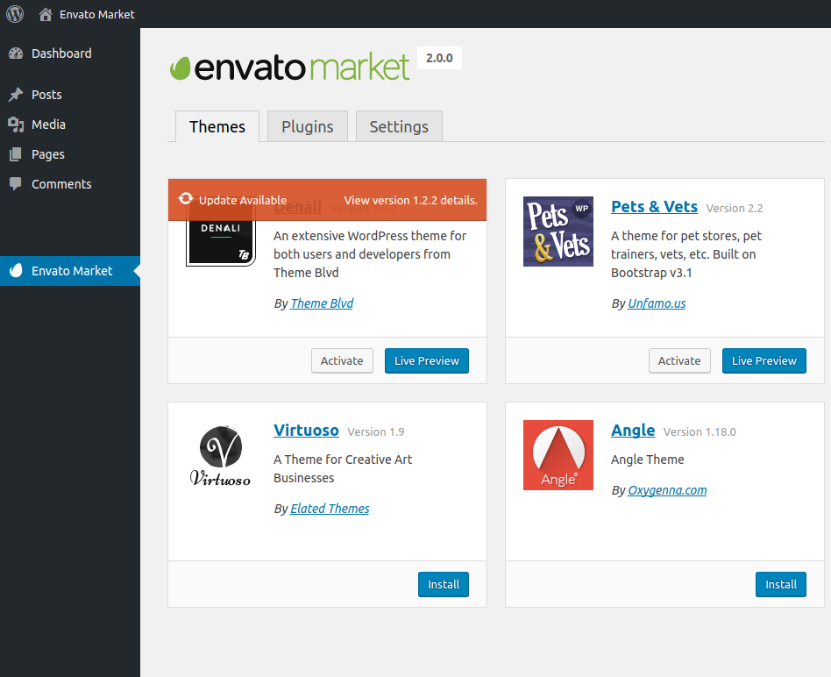Switch to the Plugins tab
This screenshot has height=677, width=831.
click(x=307, y=126)
